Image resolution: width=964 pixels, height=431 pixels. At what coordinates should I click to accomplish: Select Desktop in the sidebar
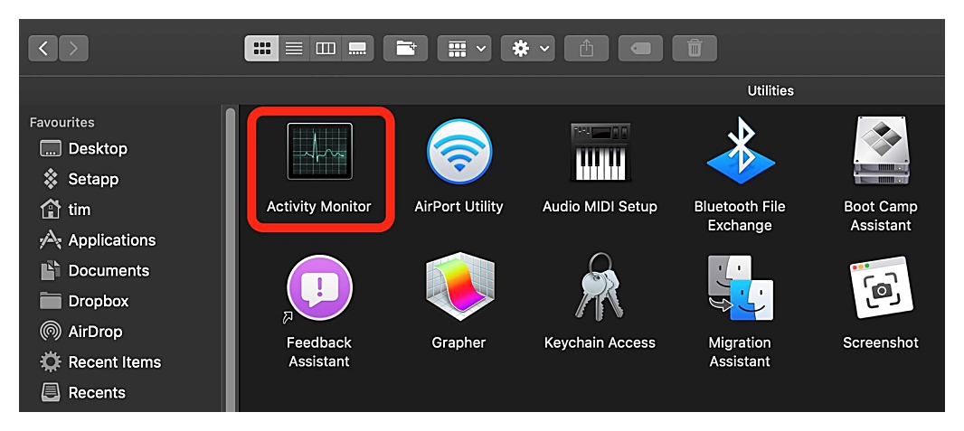pyautogui.click(x=83, y=148)
